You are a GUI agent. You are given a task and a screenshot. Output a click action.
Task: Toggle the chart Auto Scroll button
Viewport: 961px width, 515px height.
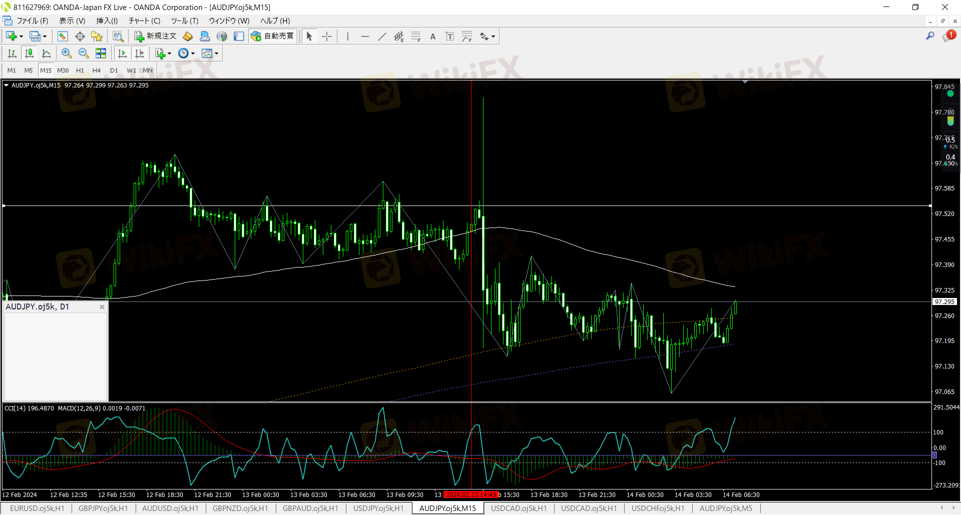[122, 53]
